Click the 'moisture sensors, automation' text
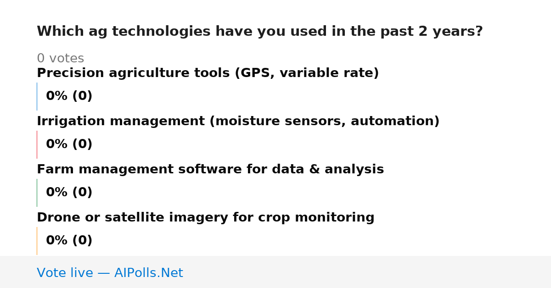Image resolution: width=551 pixels, height=288 pixels. (x=325, y=122)
